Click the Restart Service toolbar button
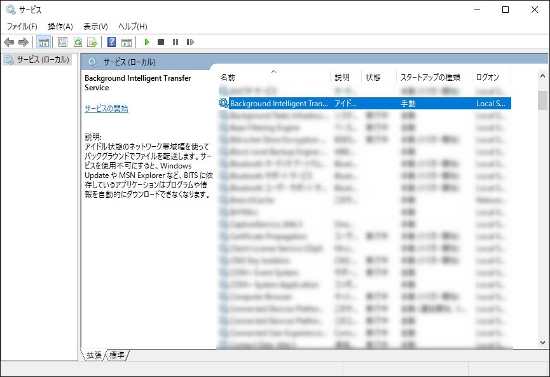 190,42
